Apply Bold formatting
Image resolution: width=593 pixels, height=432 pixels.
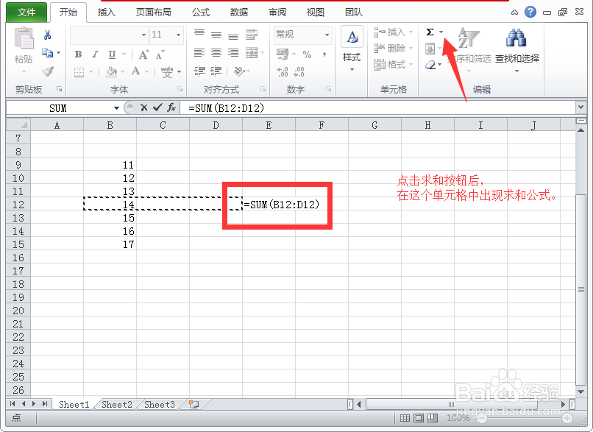pyautogui.click(x=77, y=54)
